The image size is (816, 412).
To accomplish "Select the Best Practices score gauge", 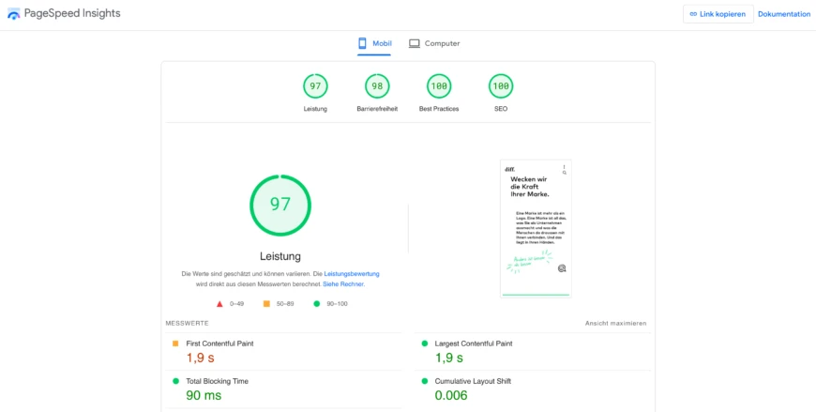I will [x=439, y=86].
